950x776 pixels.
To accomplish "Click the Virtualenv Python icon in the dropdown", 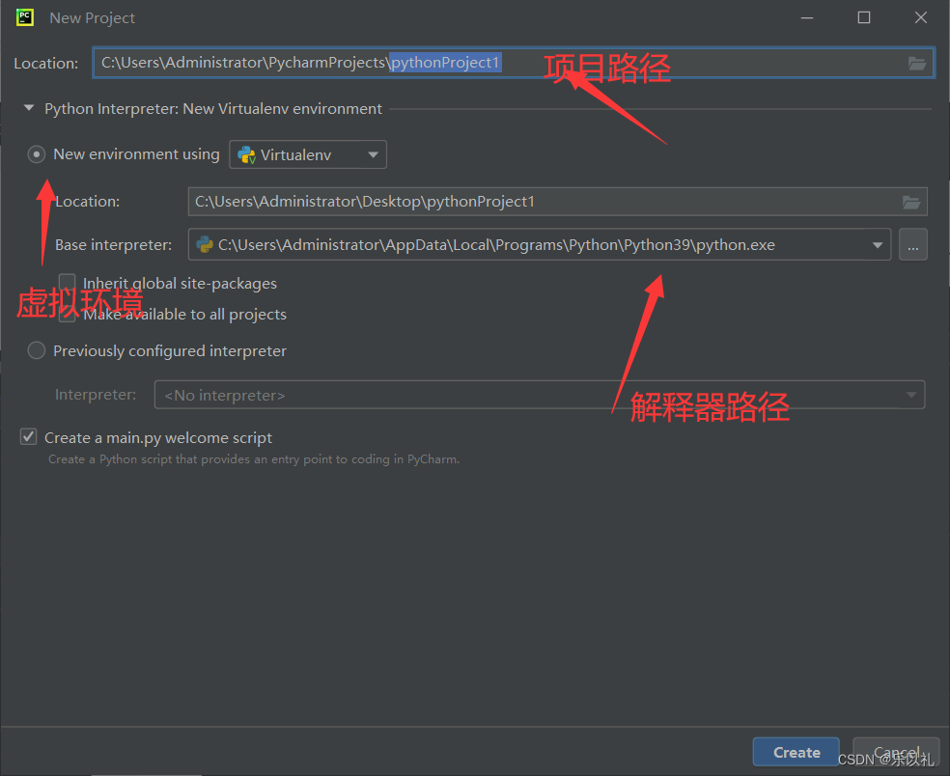I will (246, 155).
